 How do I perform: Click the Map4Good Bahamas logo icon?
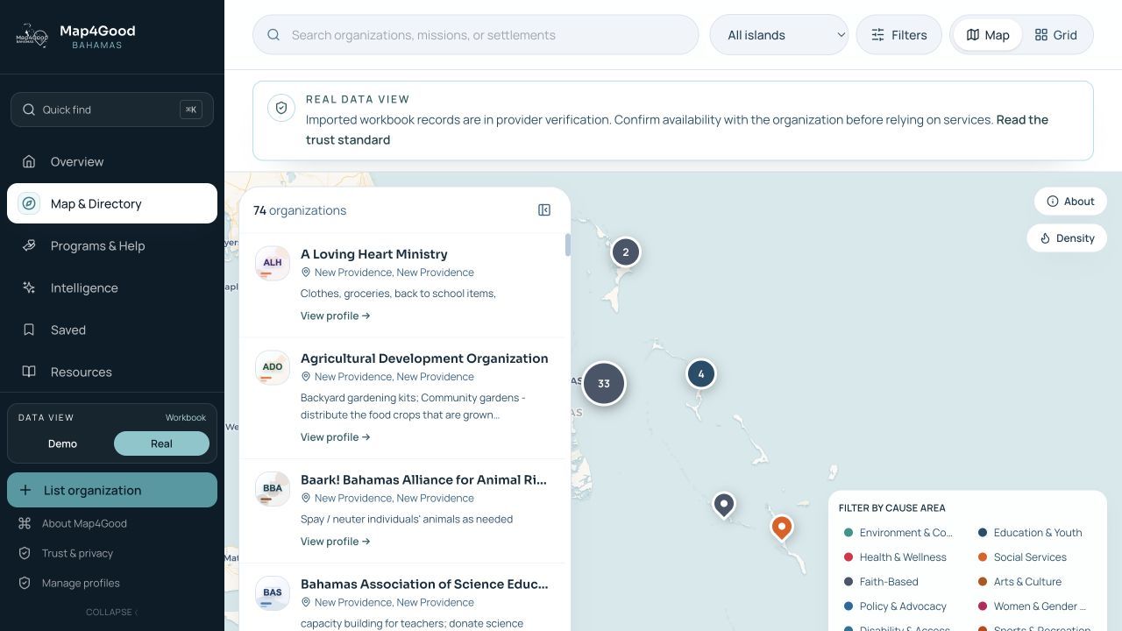[x=32, y=36]
